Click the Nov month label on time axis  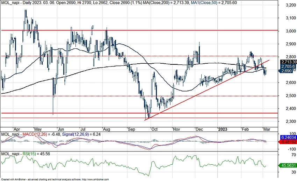click(176, 129)
